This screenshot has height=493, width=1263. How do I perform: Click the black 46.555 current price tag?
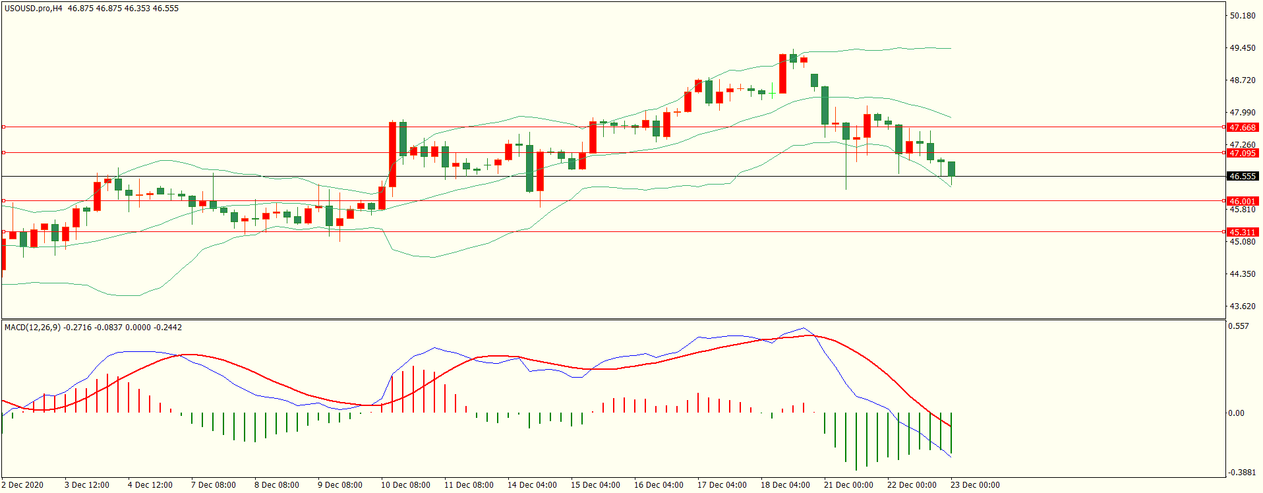1242,177
